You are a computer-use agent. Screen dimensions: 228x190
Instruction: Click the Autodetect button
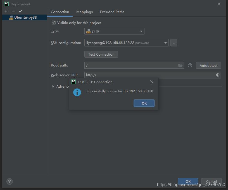coord(208,65)
